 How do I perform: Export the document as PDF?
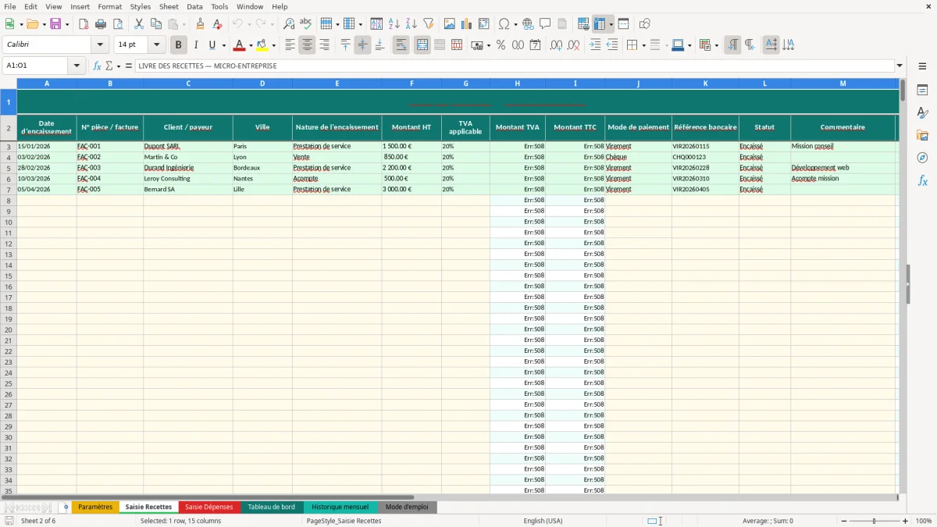click(84, 24)
